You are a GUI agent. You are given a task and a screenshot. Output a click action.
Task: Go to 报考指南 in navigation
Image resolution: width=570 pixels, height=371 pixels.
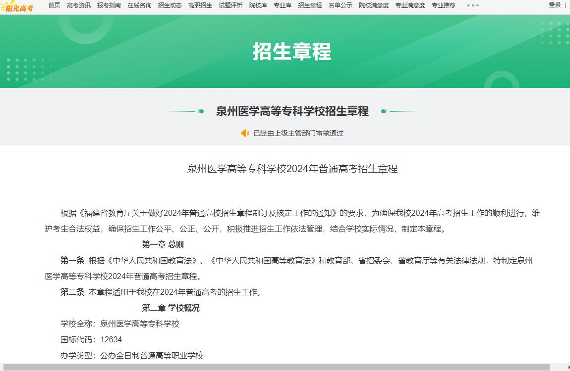pyautogui.click(x=109, y=5)
